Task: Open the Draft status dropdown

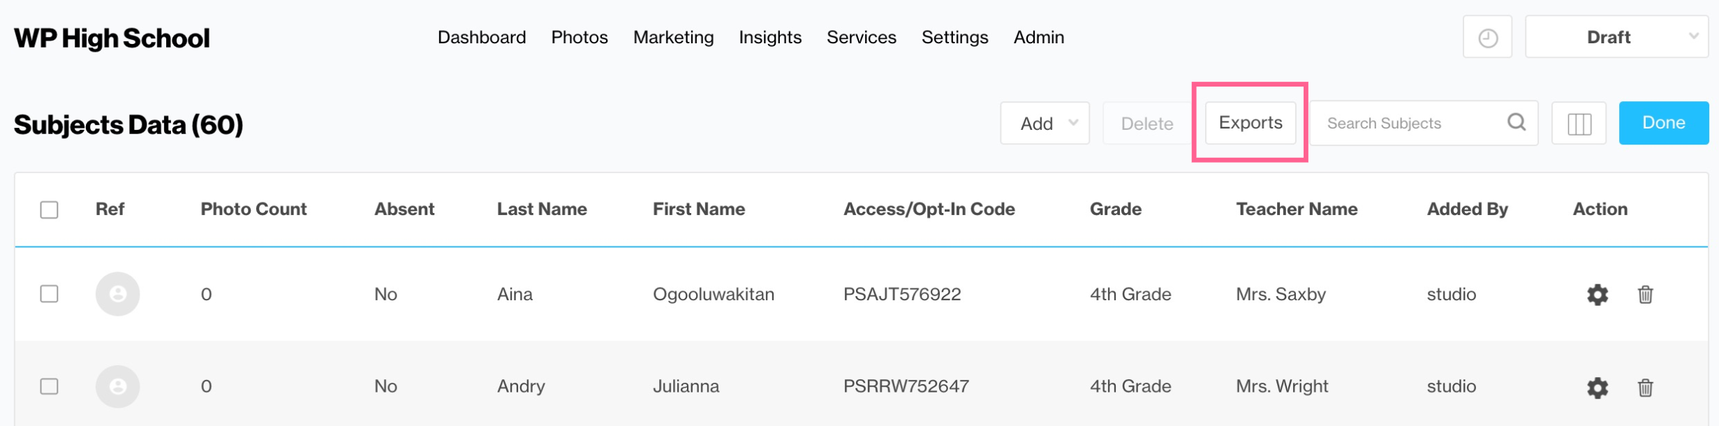Action: click(1616, 37)
